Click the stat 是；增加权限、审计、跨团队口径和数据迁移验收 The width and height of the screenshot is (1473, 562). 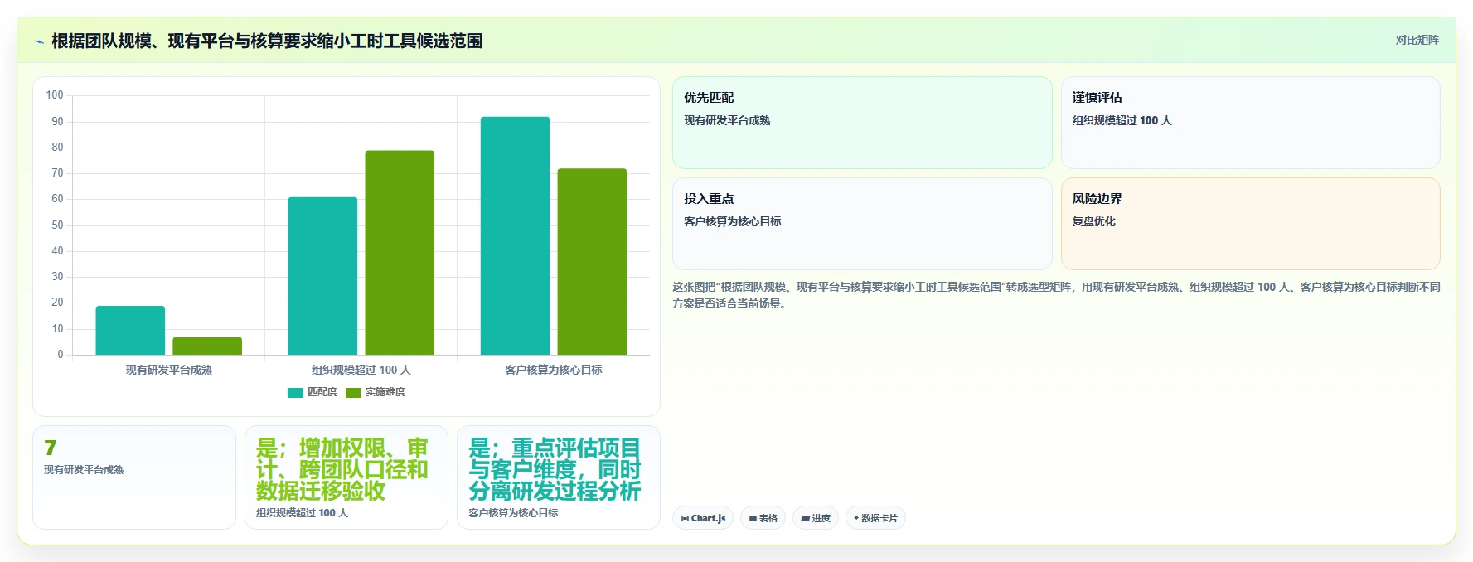point(342,469)
